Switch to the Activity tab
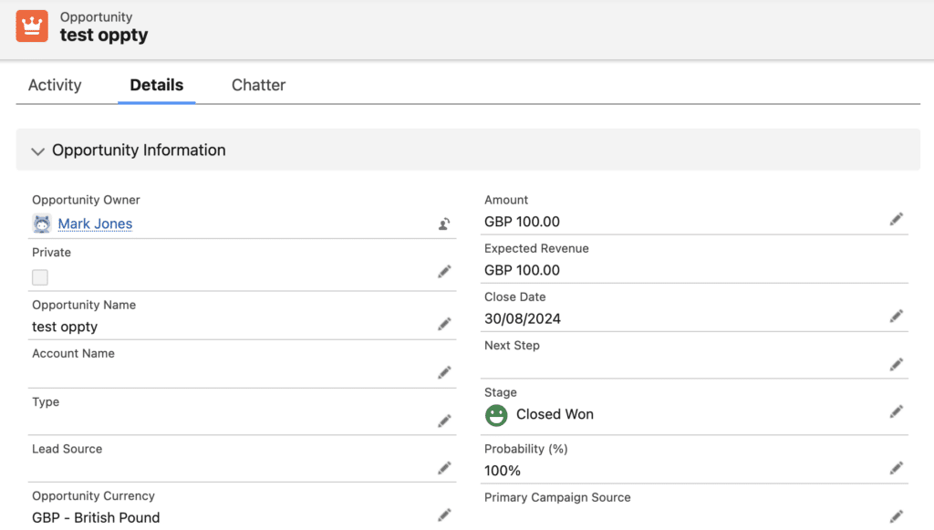This screenshot has width=934, height=530. pyautogui.click(x=55, y=85)
